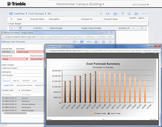162x127 pixels.
Task: Click the Toggle Filter link
Action: (9, 85)
